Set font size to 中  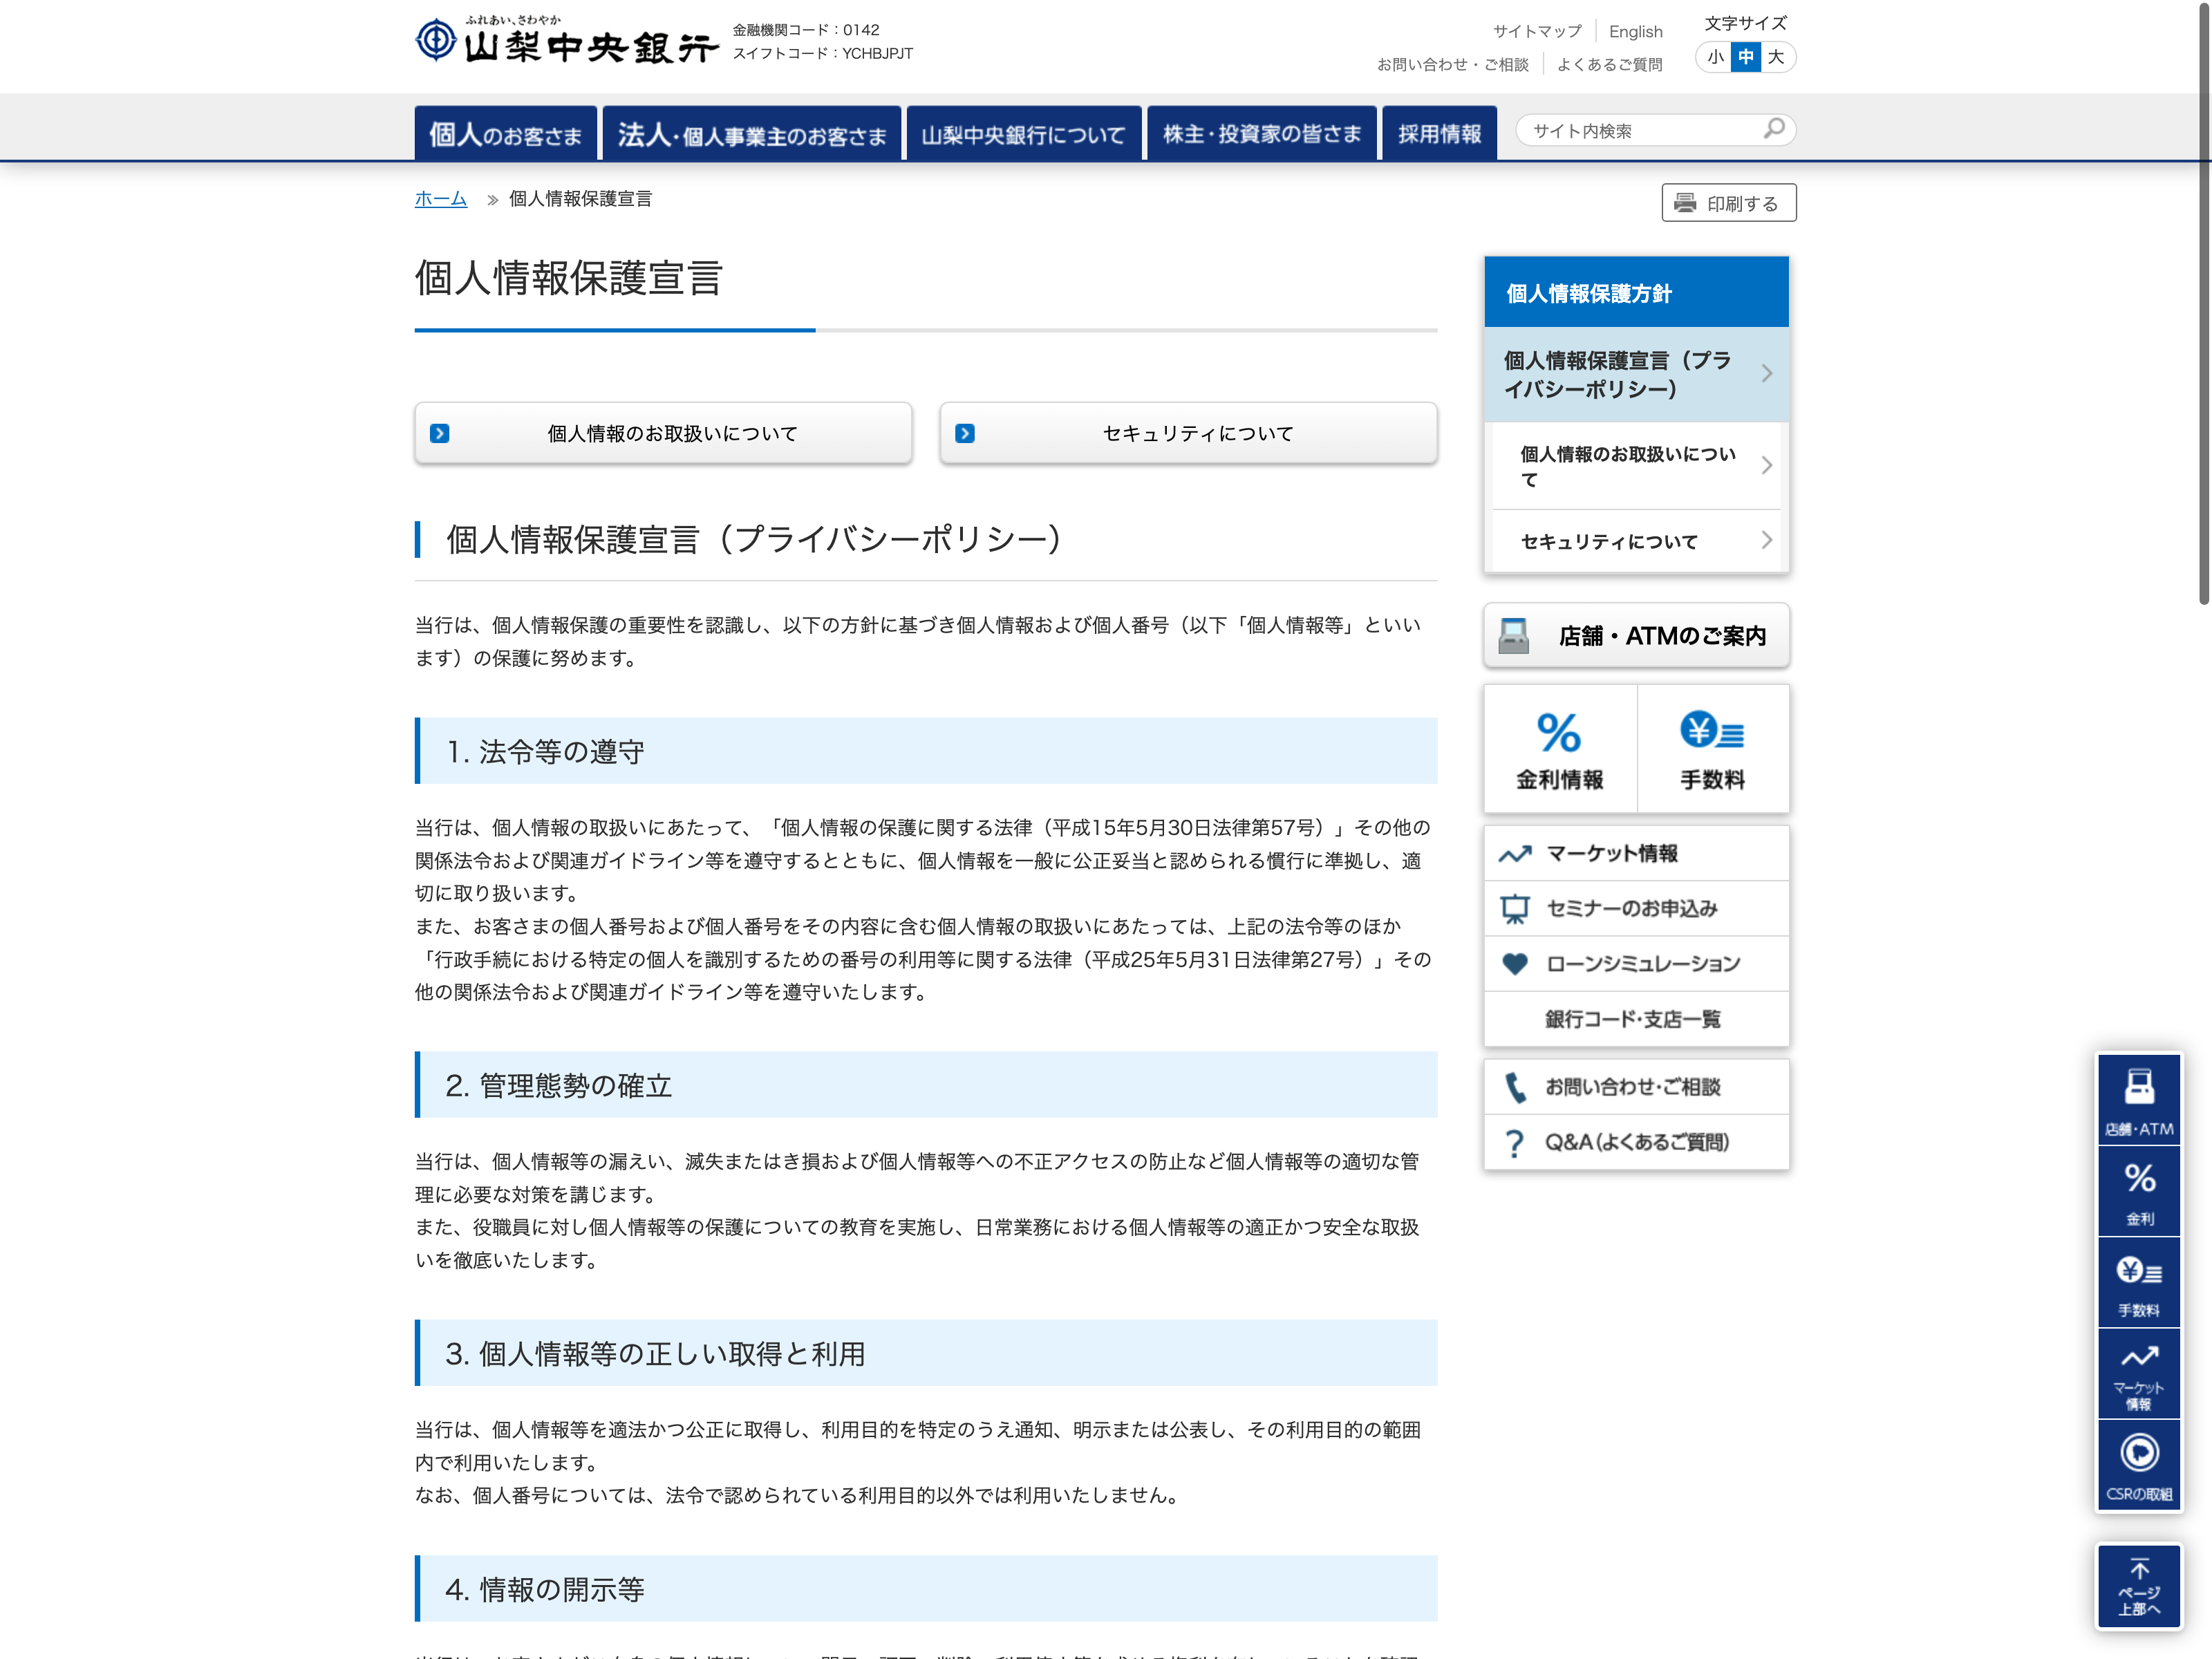point(1746,57)
